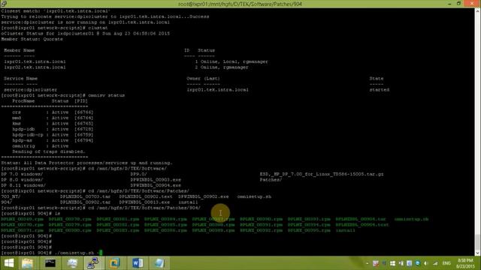The height and width of the screenshot is (270, 481).
Task: Click the terminal scrollbar up arrow
Action: pos(478,11)
